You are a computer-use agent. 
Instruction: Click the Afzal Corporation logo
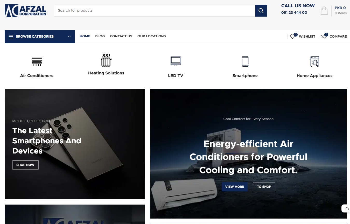click(x=25, y=11)
